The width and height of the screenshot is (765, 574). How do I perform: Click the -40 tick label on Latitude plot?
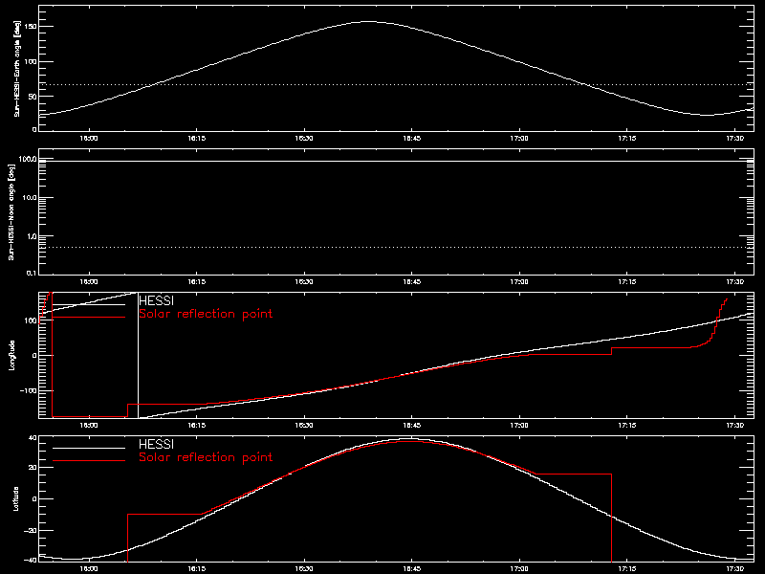click(x=31, y=561)
